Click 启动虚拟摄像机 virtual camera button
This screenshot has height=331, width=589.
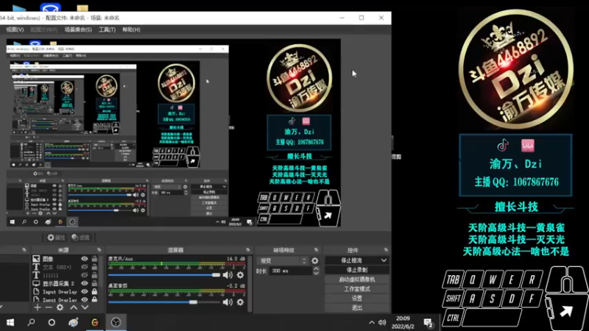pos(357,280)
